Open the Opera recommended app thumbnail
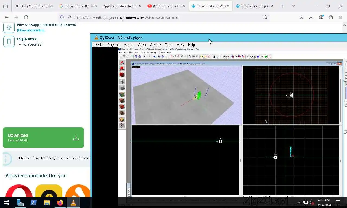347x208 pixels. pos(19,191)
